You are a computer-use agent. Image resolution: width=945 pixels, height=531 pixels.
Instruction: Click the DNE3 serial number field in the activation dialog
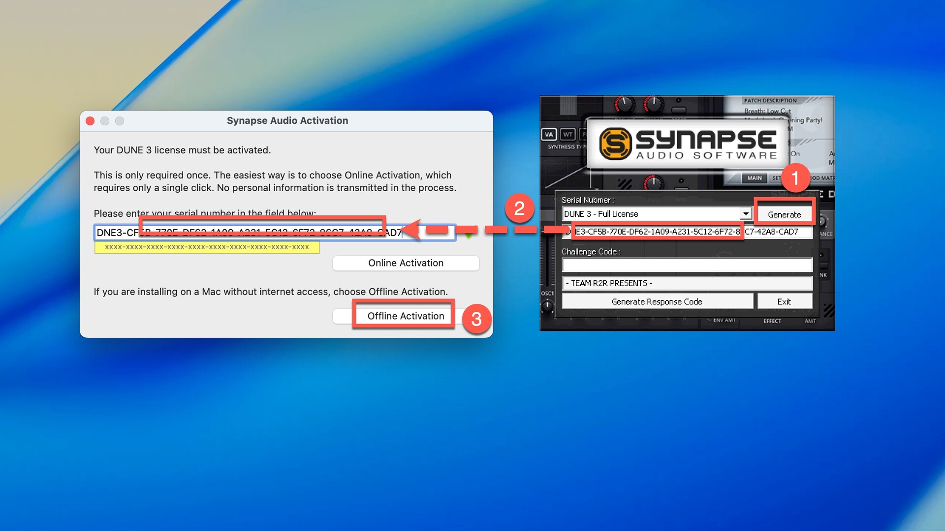pyautogui.click(x=118, y=233)
